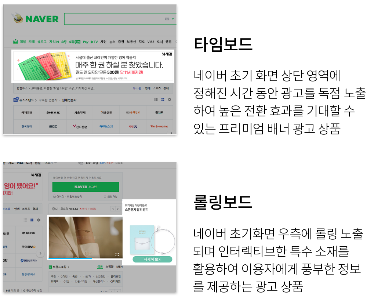Toggle list view in the 타임보드 screenshot
The height and width of the screenshot is (297, 367).
156,99
